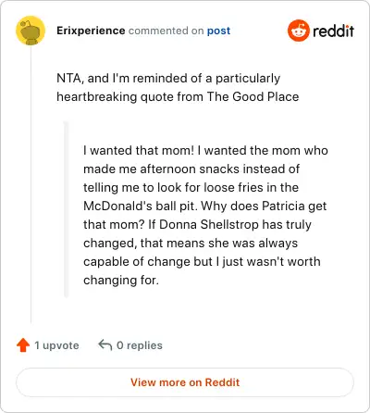
Task: Select the "0 replies" label
Action: (x=140, y=345)
